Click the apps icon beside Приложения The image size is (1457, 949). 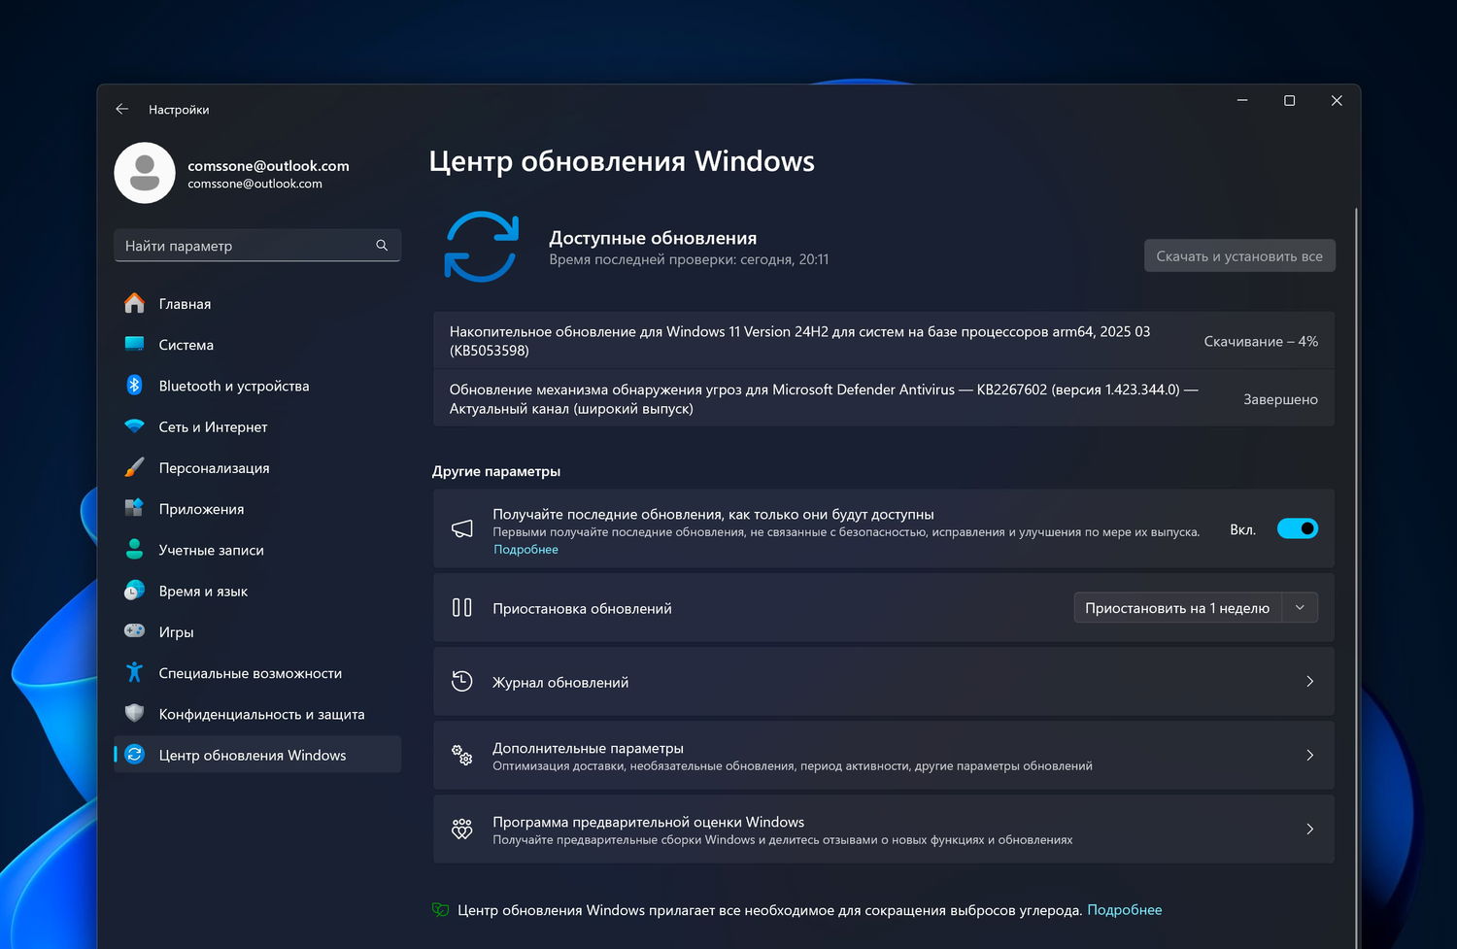pyautogui.click(x=135, y=509)
